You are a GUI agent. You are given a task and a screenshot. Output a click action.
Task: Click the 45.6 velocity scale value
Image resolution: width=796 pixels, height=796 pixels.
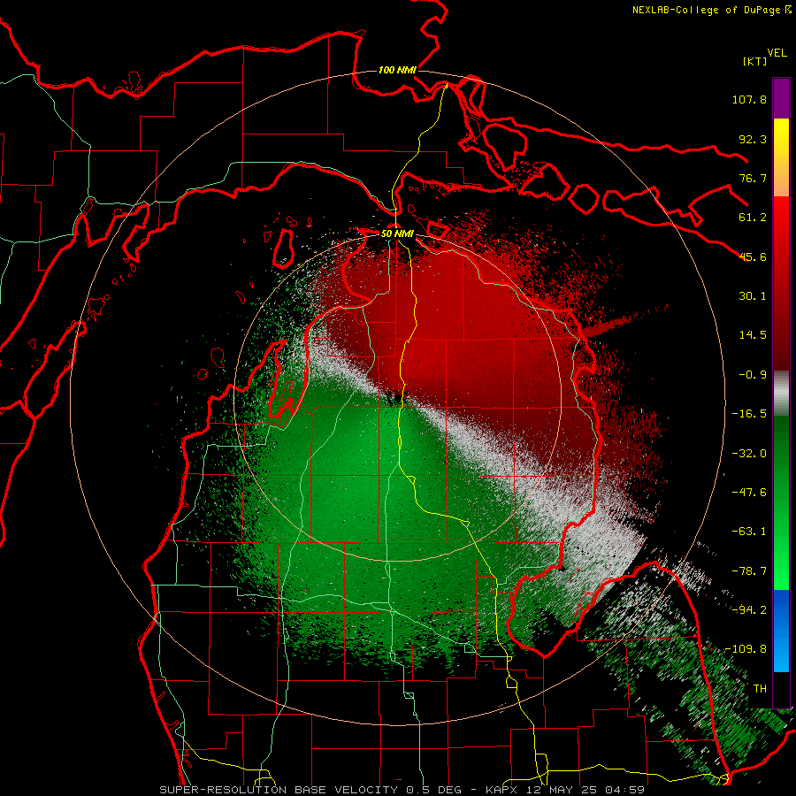753,256
